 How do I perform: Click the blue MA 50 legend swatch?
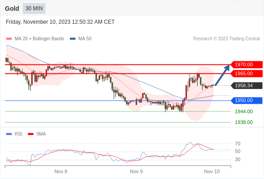[x=72, y=39]
